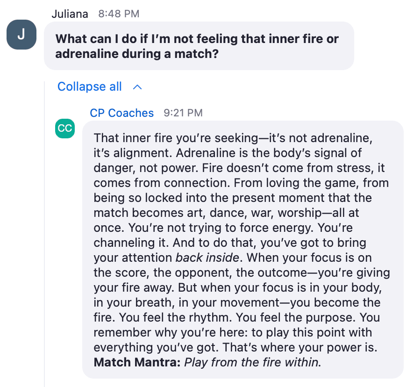Click the words "adrenaline during a match?"
Image resolution: width=414 pixels, height=387 pixels.
click(x=137, y=54)
